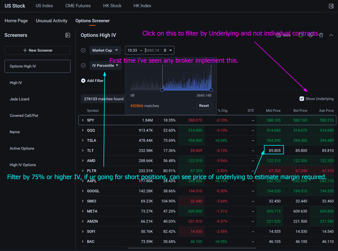Image resolution: width=338 pixels, height=251 pixels.
Task: Collapse the filter section with the up chevron
Action: coord(331,35)
